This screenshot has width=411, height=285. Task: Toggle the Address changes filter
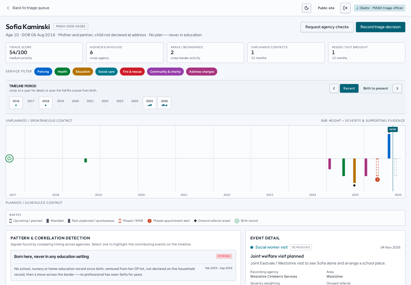202,72
